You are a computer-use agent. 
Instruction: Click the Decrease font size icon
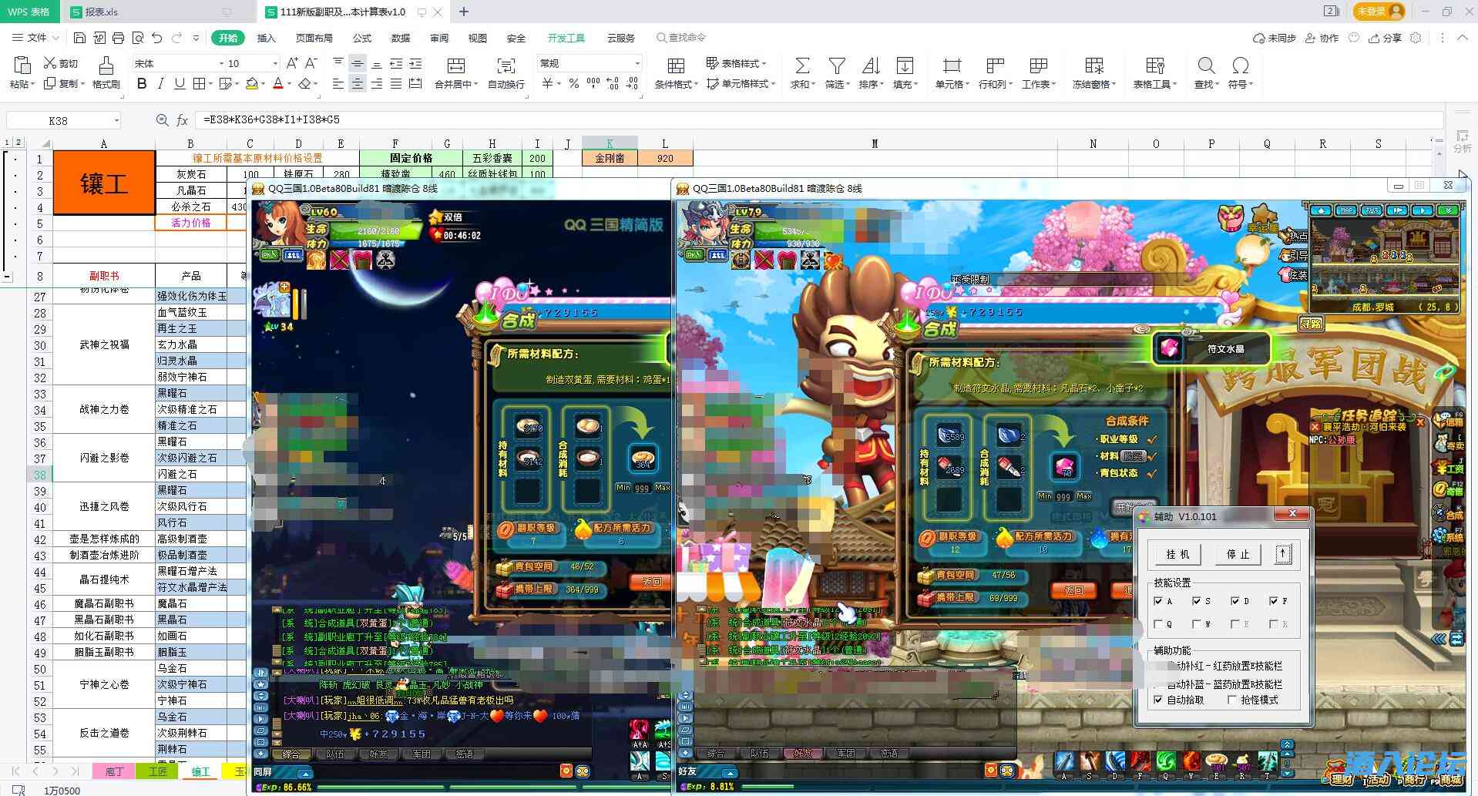click(x=311, y=63)
